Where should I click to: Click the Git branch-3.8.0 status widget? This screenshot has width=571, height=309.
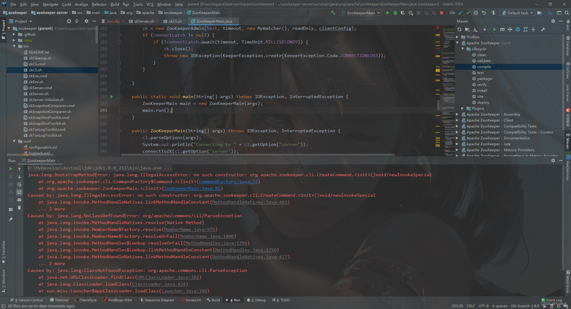[525, 306]
